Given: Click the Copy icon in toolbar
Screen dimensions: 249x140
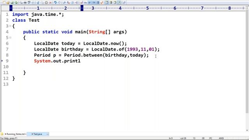Looking at the screenshot, I should click(42, 3).
